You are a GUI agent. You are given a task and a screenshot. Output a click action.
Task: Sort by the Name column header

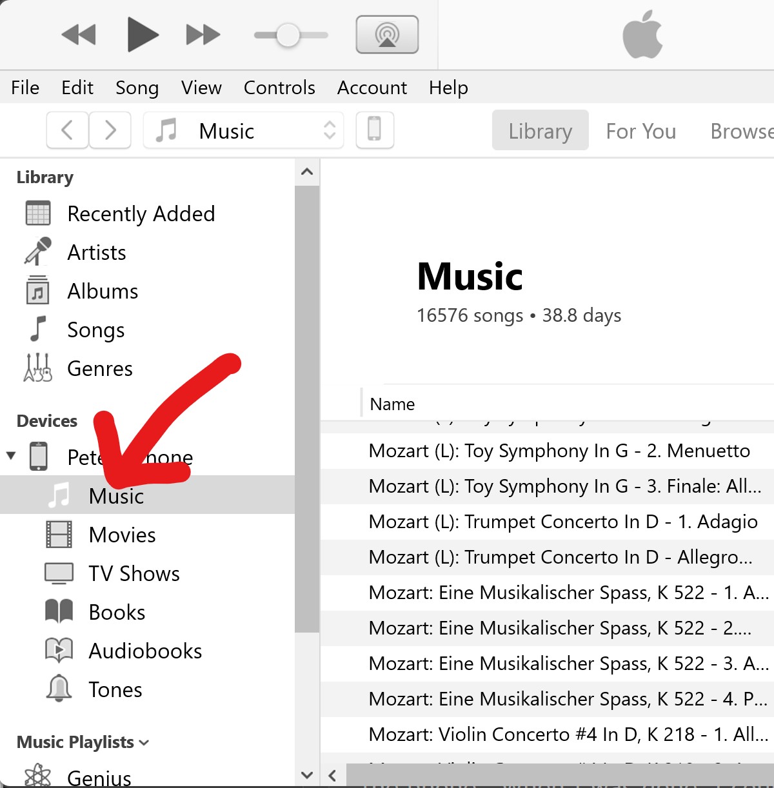click(x=392, y=404)
